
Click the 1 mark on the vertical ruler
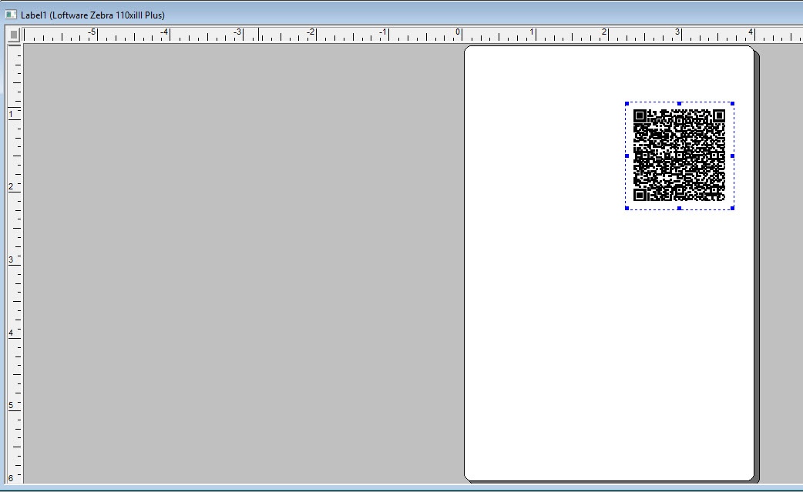click(11, 114)
